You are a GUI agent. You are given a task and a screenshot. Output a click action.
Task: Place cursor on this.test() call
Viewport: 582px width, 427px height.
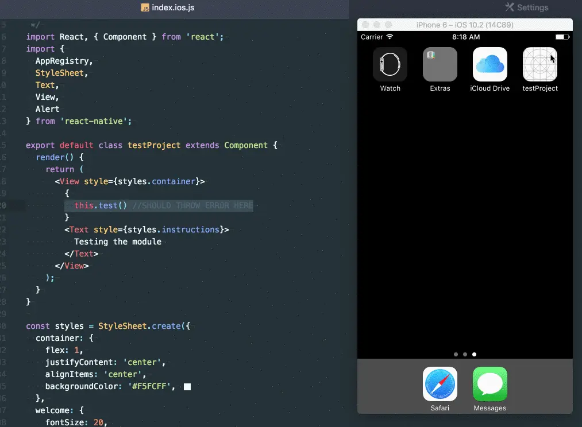coord(101,205)
